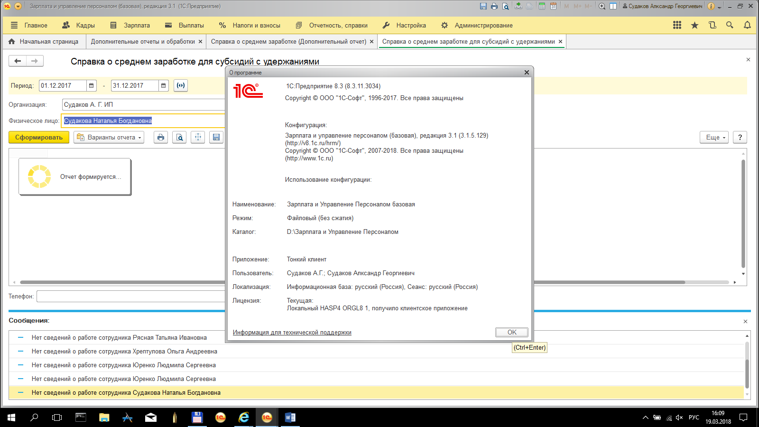Screen dimensions: 759x427
Task: Open Microsoft Word from taskbar
Action: (290, 418)
